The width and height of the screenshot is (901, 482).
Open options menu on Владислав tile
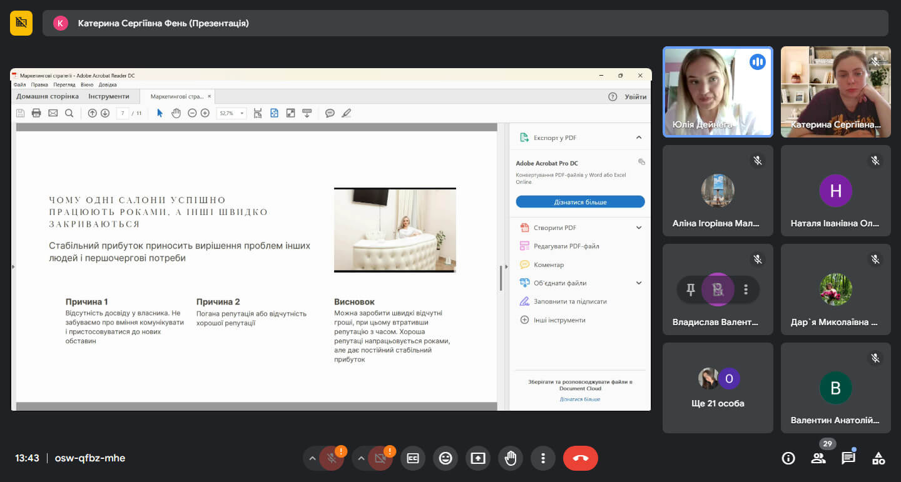point(746,289)
